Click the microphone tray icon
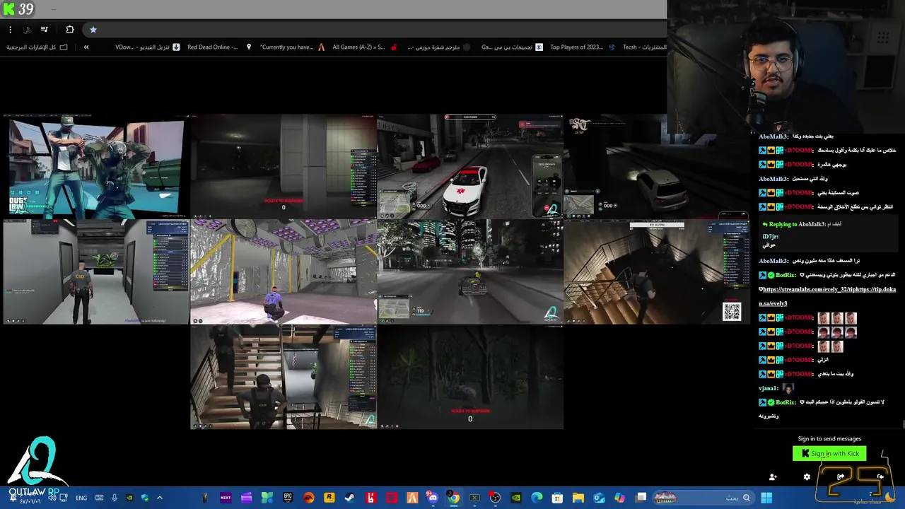 pyautogui.click(x=114, y=498)
